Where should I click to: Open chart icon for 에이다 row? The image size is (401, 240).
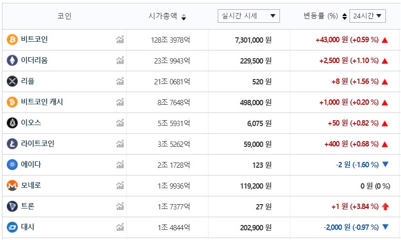point(120,165)
